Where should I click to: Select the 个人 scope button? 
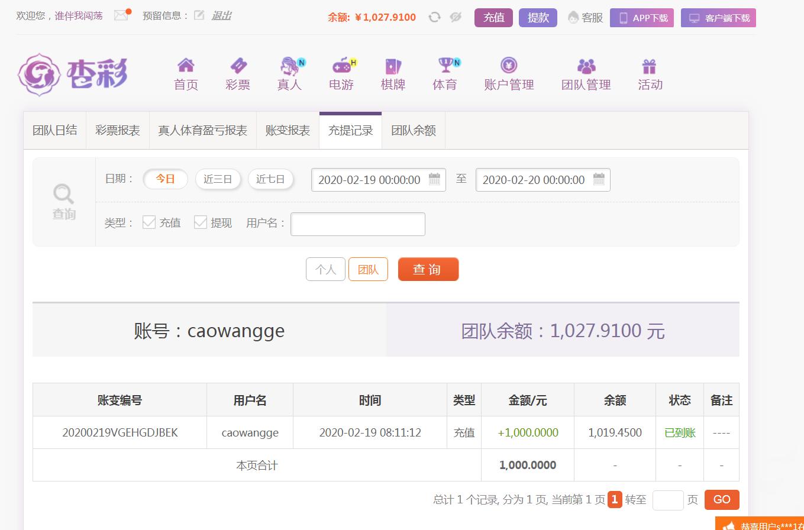click(325, 269)
